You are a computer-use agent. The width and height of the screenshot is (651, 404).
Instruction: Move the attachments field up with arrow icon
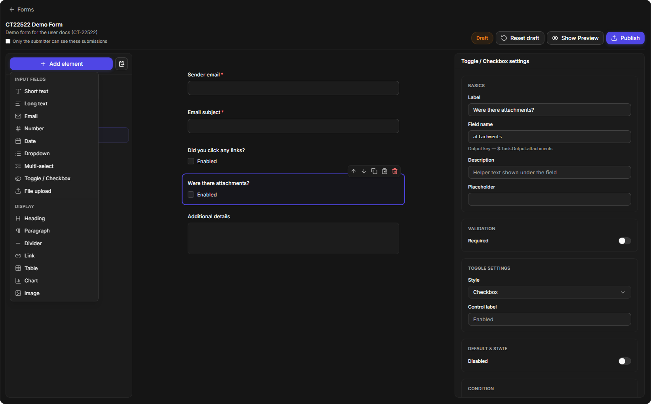click(x=354, y=171)
